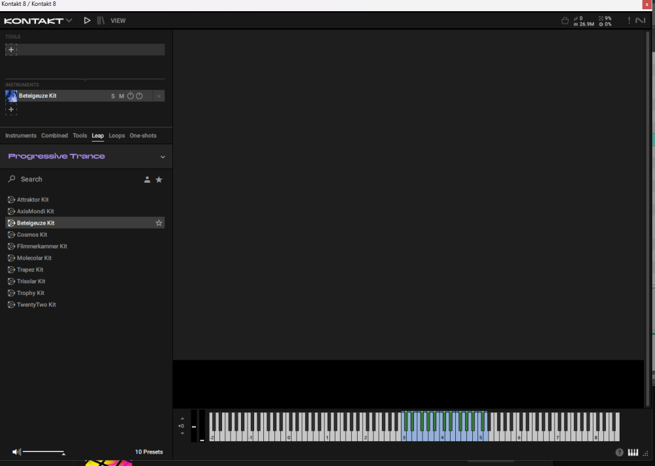The height and width of the screenshot is (466, 655).
Task: Select the Beteigeuze Kit instrument slot name
Action: [37, 96]
